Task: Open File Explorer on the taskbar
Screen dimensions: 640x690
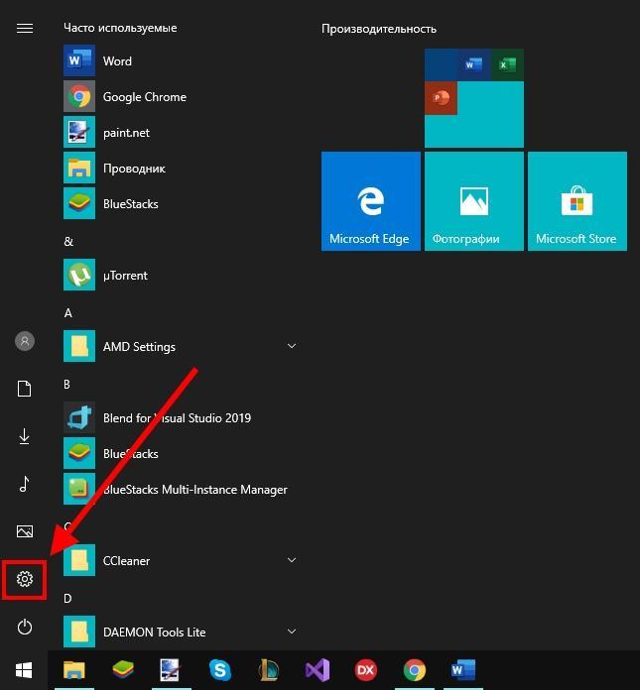Action: coord(74,670)
